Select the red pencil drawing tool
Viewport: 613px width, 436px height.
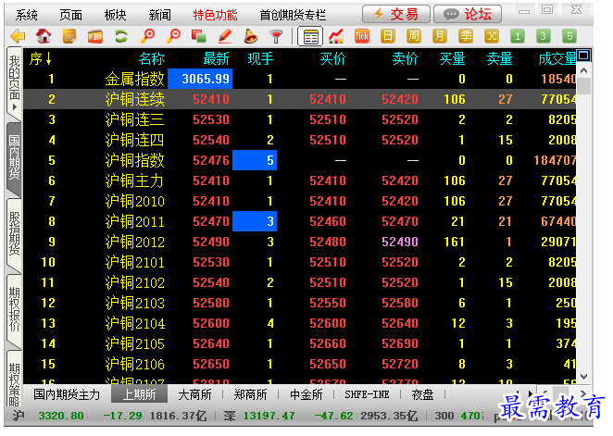[225, 36]
